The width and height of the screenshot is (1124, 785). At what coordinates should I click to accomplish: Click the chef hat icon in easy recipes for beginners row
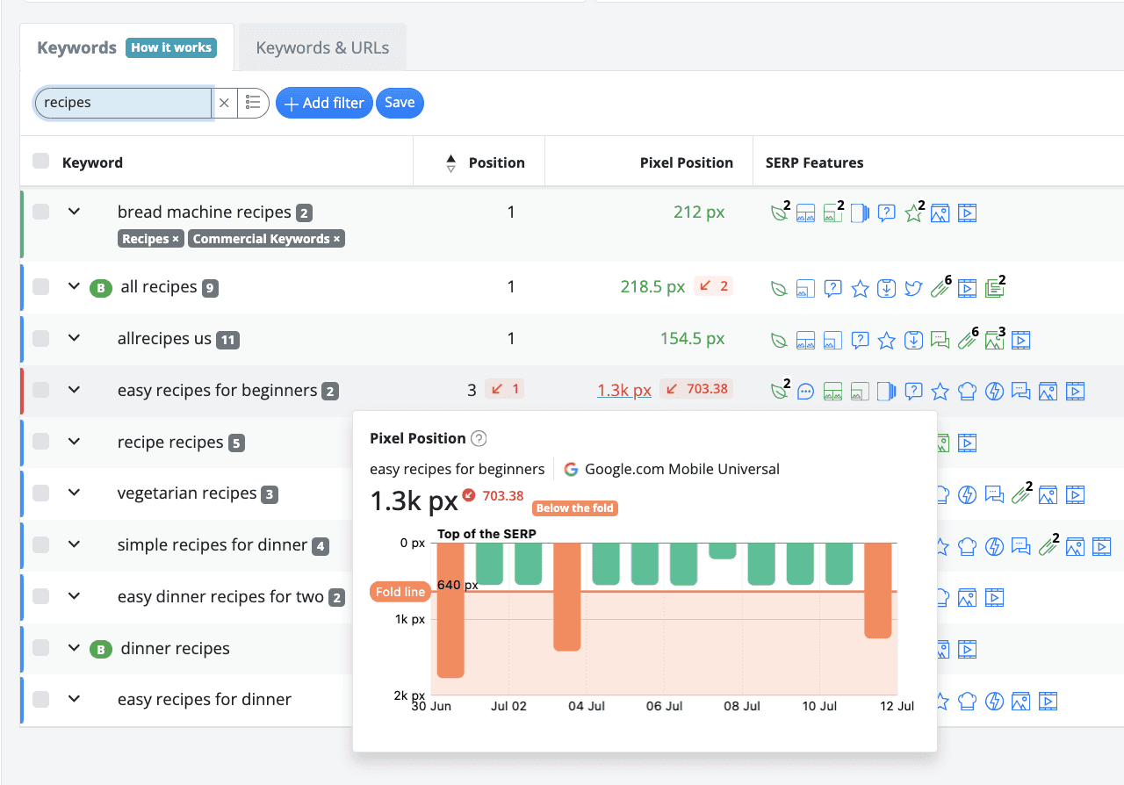tap(967, 392)
